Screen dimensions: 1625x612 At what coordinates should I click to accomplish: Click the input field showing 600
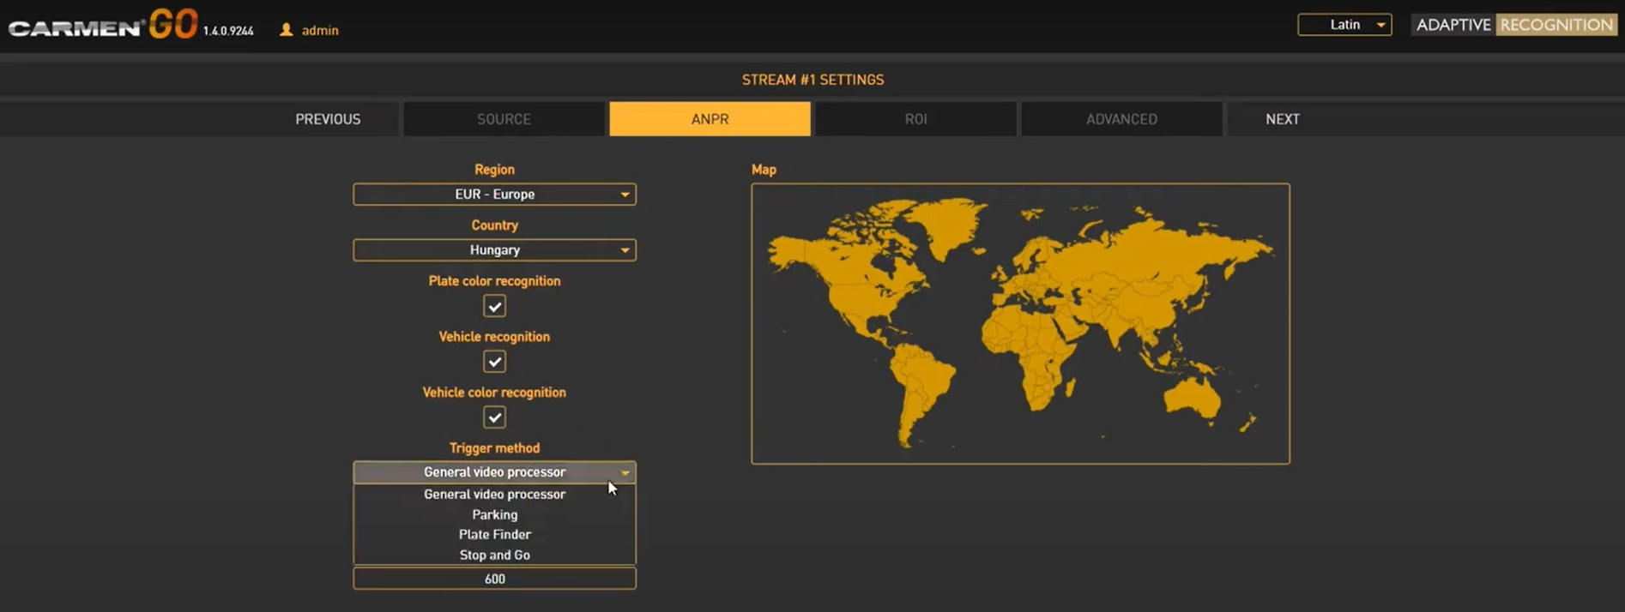click(x=494, y=579)
